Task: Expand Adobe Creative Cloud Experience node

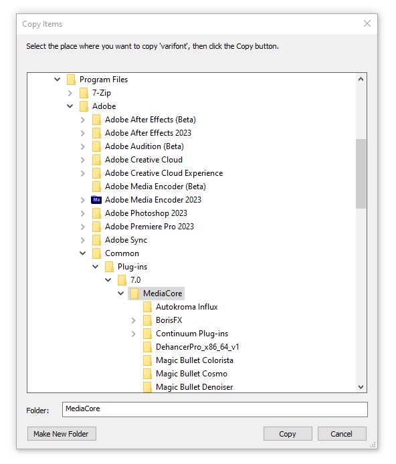Action: [82, 173]
